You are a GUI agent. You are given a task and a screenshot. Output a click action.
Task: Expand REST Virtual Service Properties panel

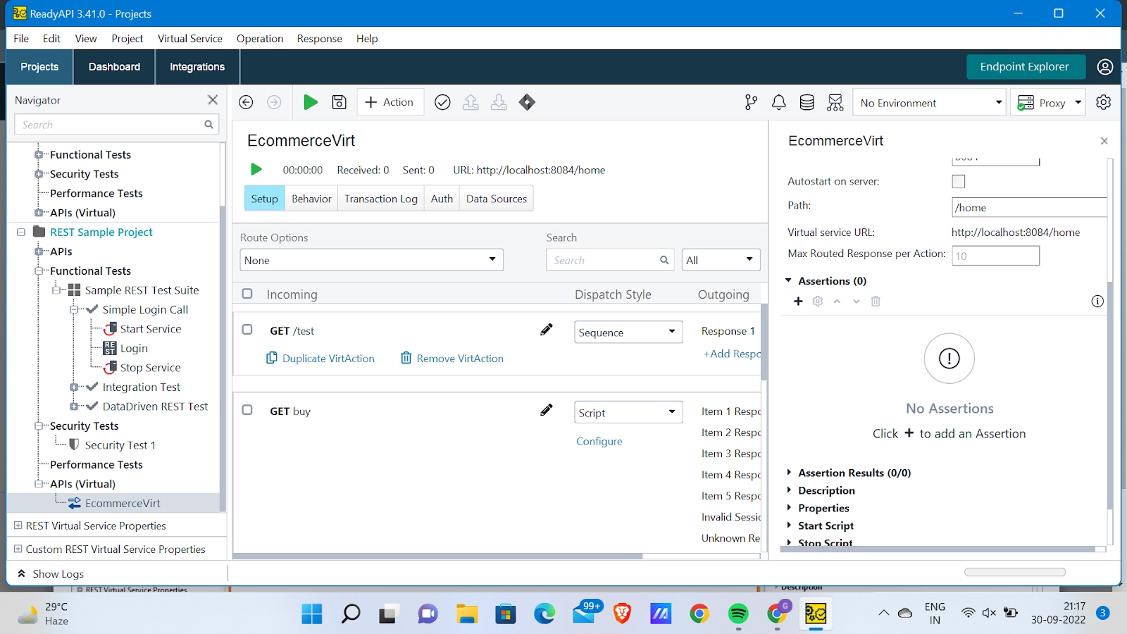(18, 526)
